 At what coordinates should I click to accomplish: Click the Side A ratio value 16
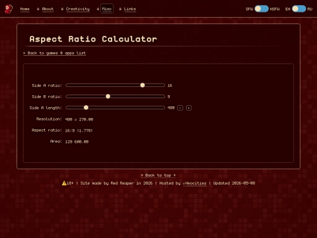[x=170, y=86]
